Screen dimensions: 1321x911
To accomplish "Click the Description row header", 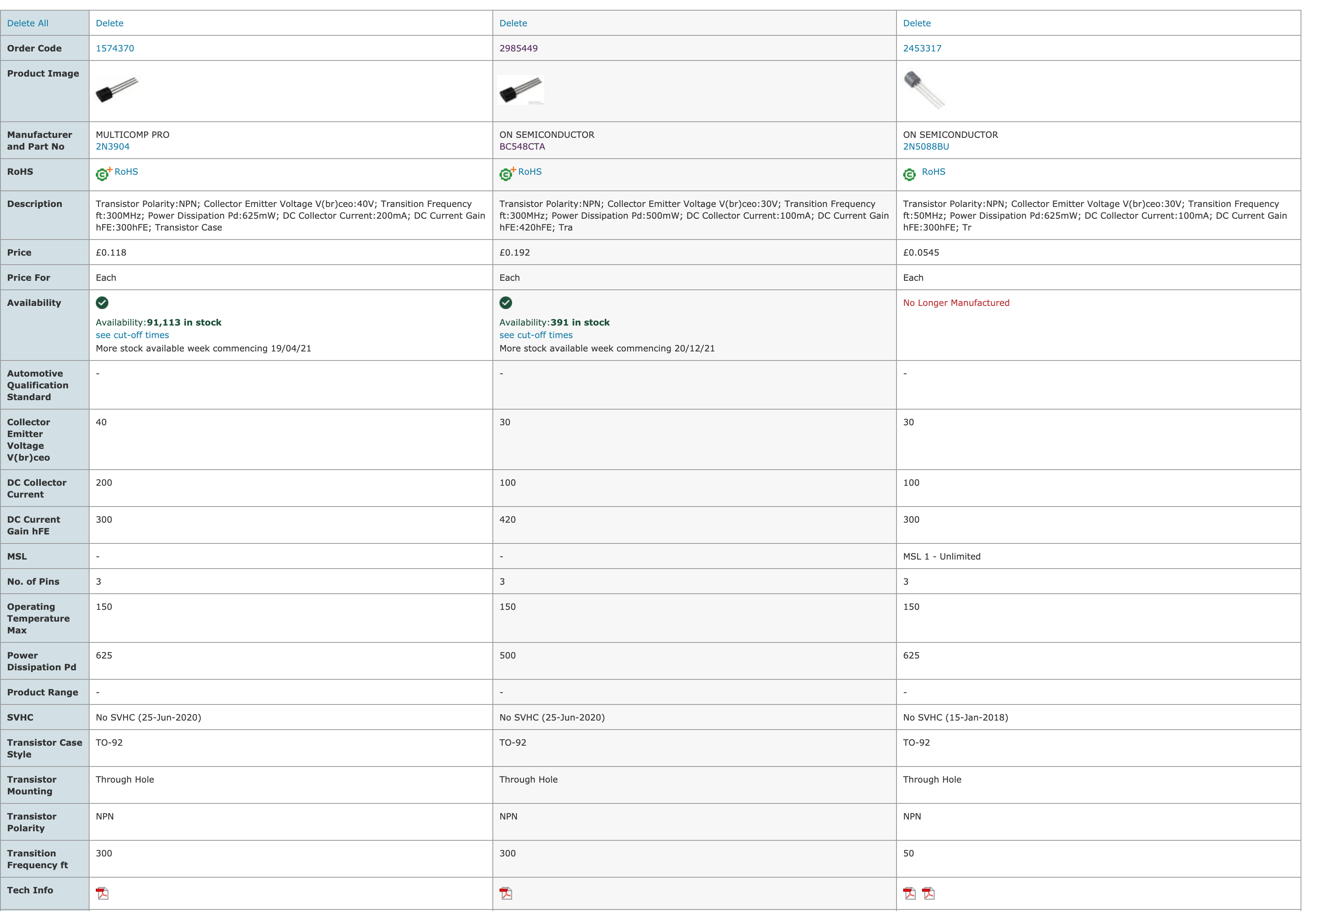I will point(44,215).
